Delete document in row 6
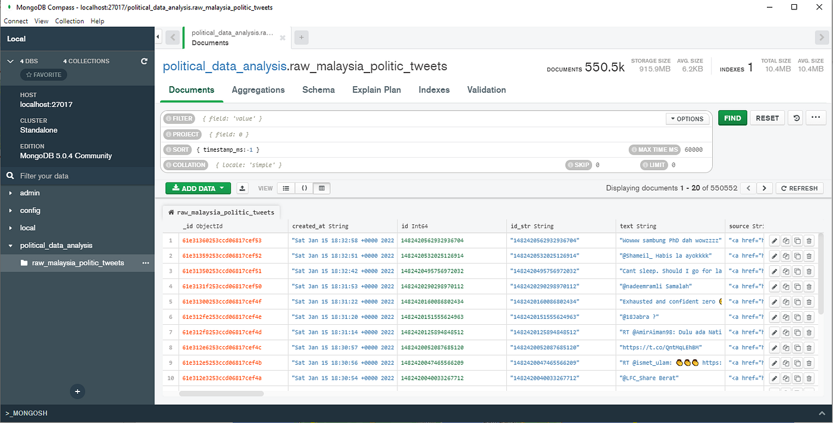Screen dimensions: 833x423 tap(809, 317)
